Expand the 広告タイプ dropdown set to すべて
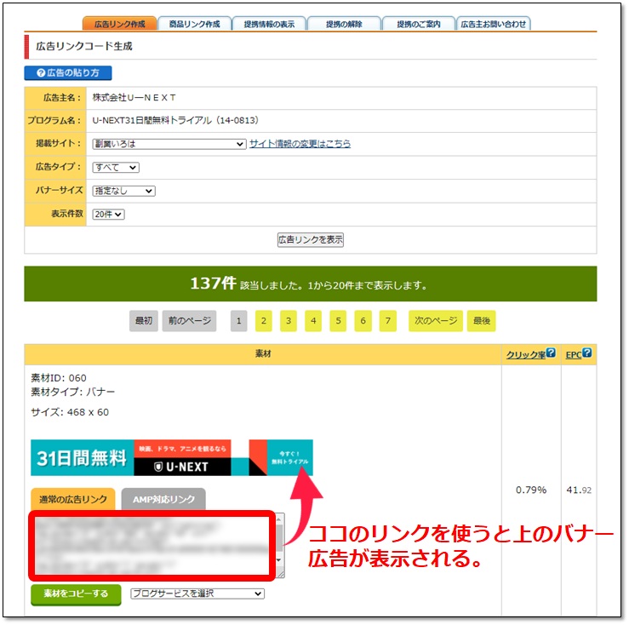This screenshot has width=629, height=625. pyautogui.click(x=116, y=168)
